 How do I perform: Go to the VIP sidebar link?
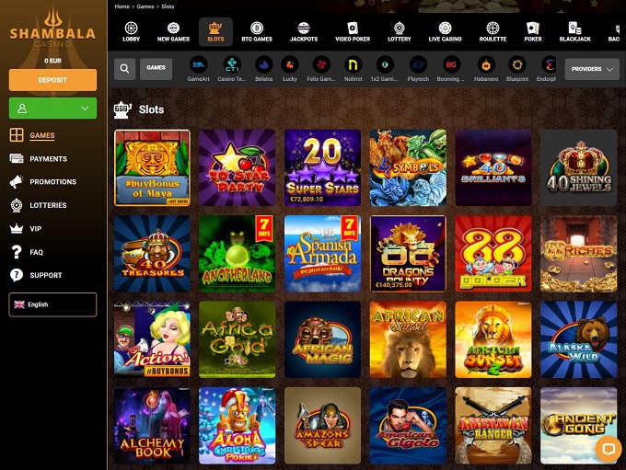[x=36, y=229]
